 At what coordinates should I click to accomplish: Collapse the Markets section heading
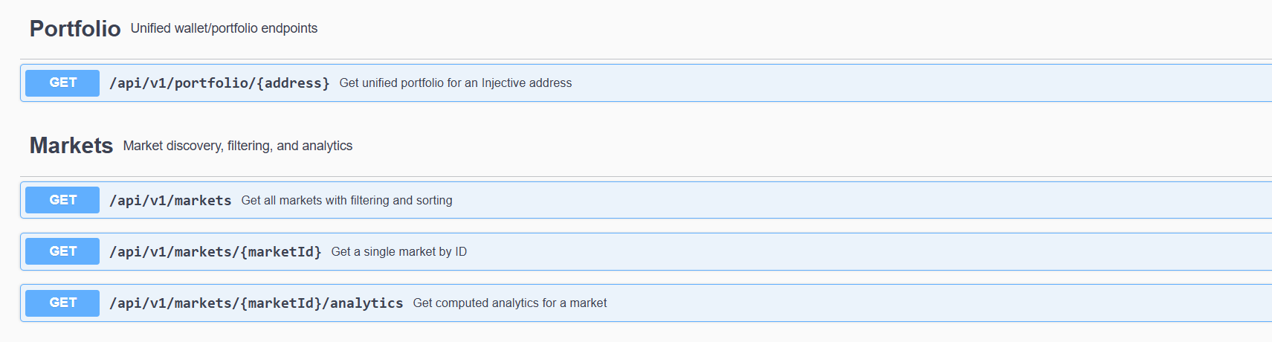71,146
